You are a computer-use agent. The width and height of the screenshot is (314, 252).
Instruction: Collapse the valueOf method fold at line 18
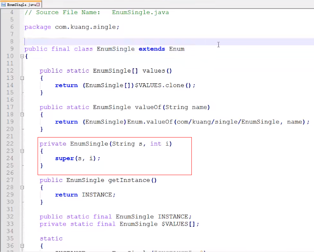pyautogui.click(x=22, y=115)
